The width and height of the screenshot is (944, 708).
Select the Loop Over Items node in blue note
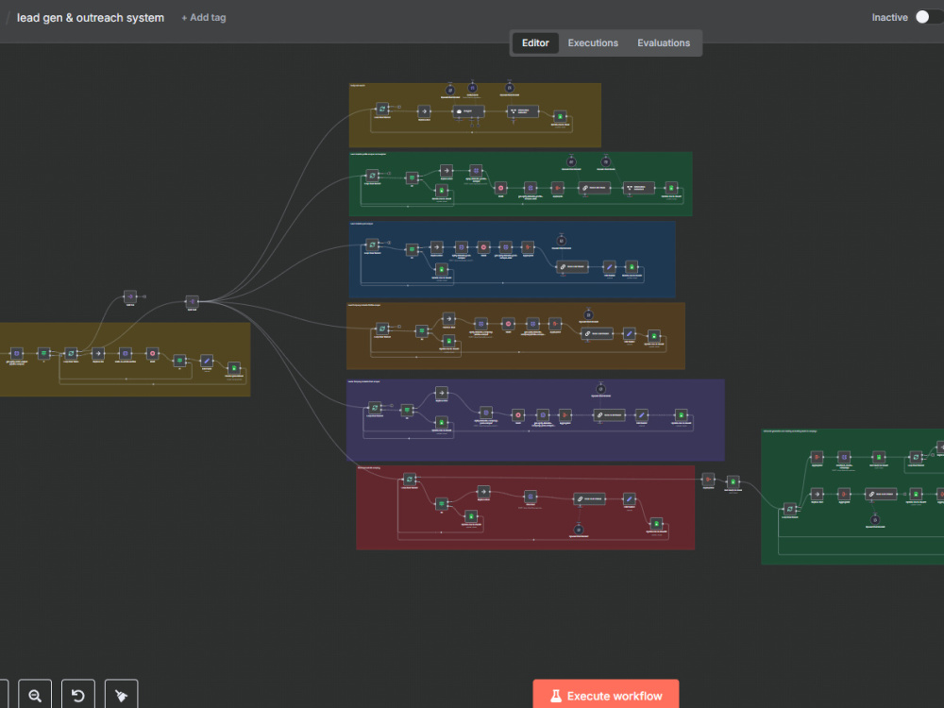372,244
